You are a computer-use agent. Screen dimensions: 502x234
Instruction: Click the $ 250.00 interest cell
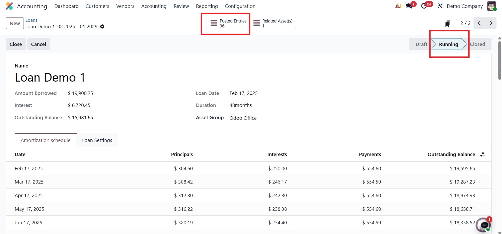277,168
